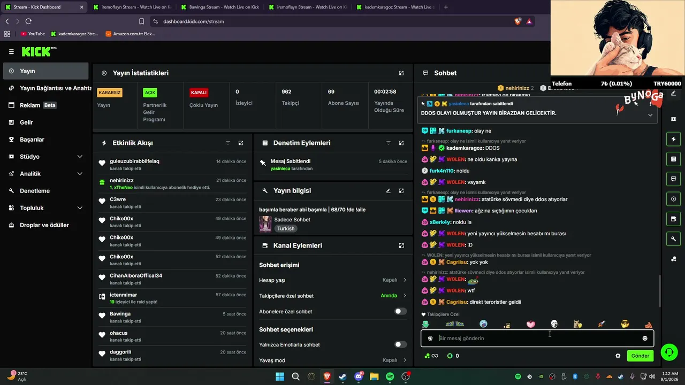Open the emoji picker in chat
Image resolution: width=685 pixels, height=385 pixels.
click(x=645, y=338)
